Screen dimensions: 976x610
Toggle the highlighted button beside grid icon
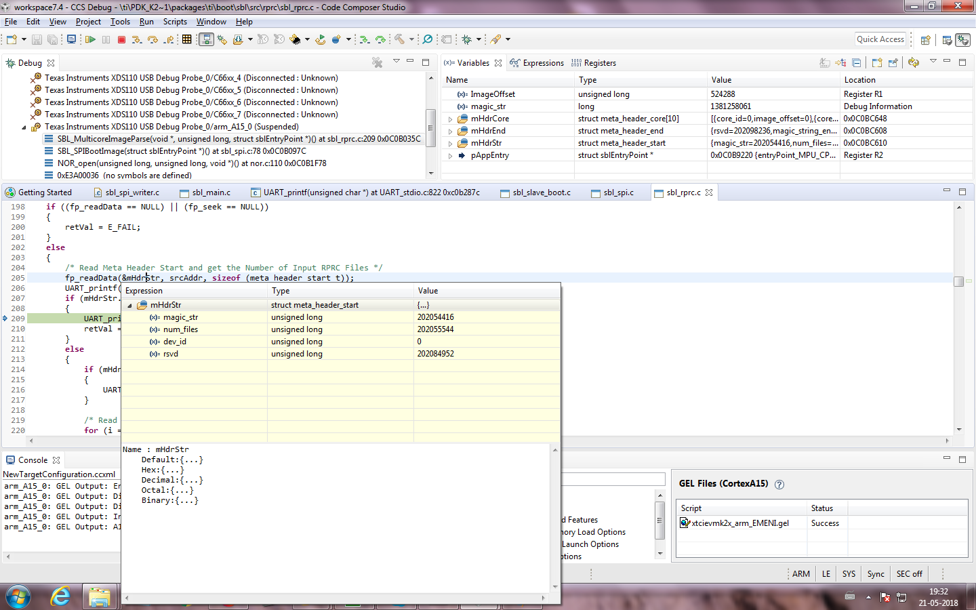click(x=206, y=39)
